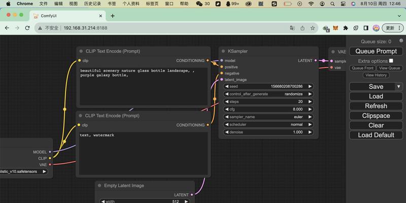Screen dimensions: 406x203
Task: Open ComfyUI settings gear icon
Action: pyautogui.click(x=401, y=41)
